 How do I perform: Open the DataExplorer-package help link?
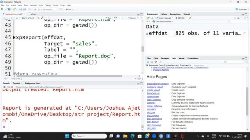(158, 84)
